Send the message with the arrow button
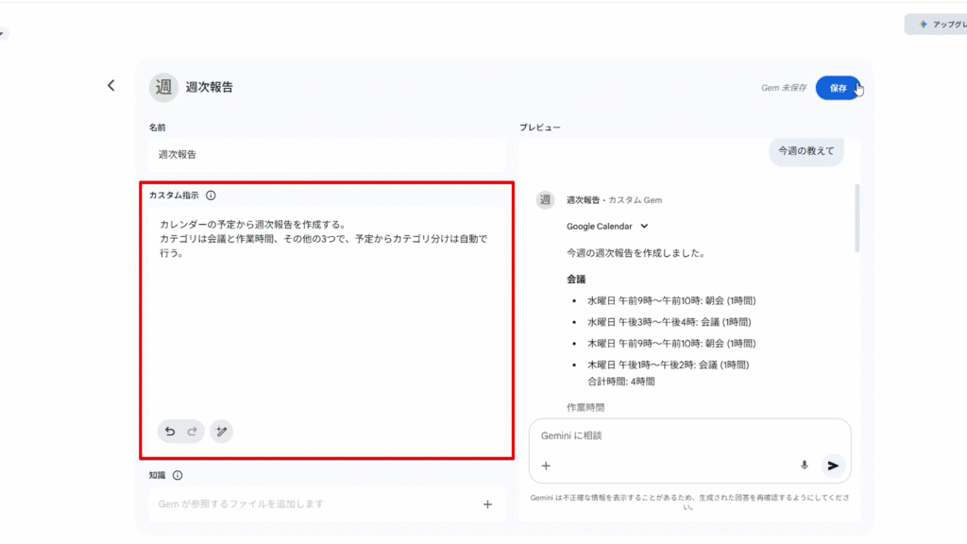Screen dimensions: 967x544 pos(832,466)
